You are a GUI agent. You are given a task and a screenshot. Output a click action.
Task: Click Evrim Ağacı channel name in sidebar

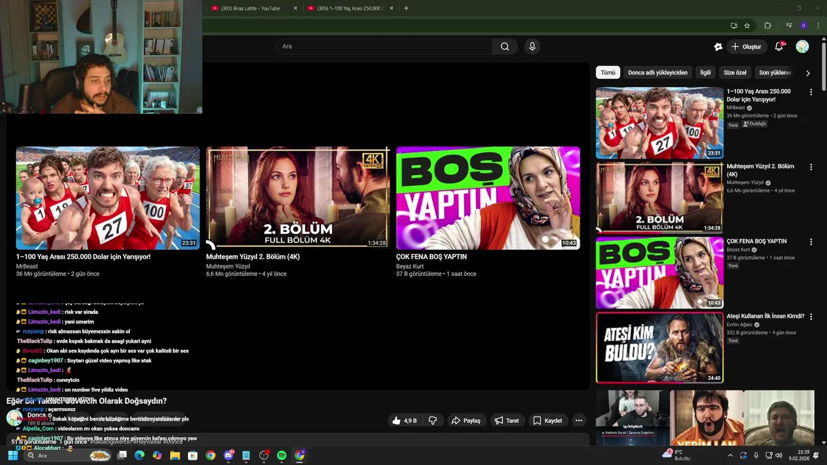tap(740, 325)
